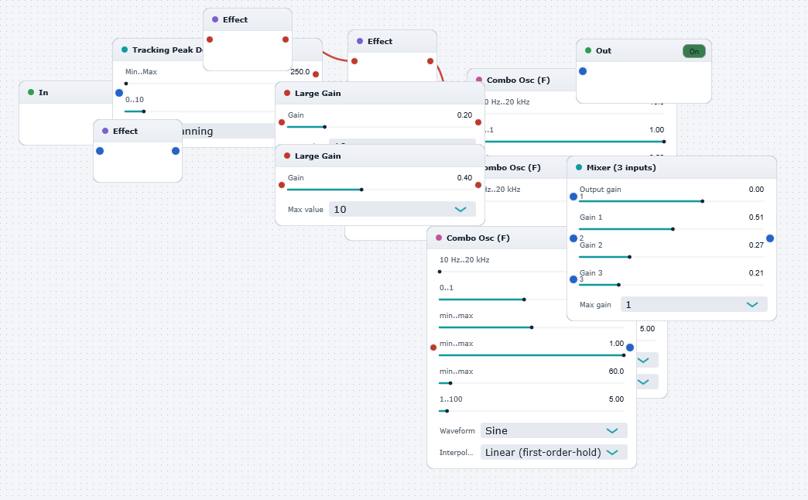Click right red port of Effect behind Large Gain
Image resolution: width=808 pixels, height=500 pixels.
(x=430, y=61)
